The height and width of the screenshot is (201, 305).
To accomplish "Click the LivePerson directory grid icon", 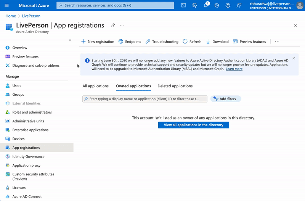I will [x=9, y=27].
